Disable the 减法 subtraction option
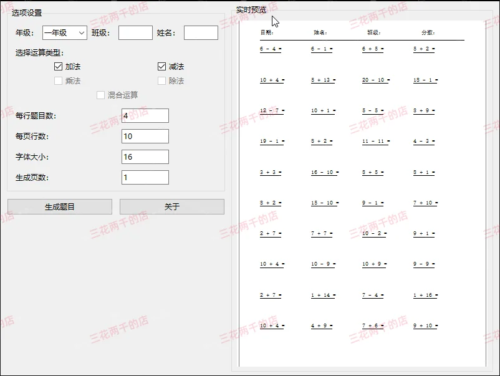This screenshot has height=376, width=500. (x=160, y=65)
